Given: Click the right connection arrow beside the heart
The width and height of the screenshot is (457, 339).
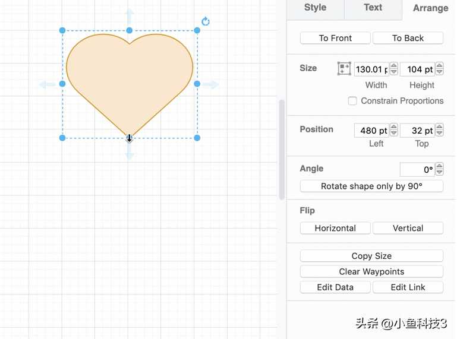Looking at the screenshot, I should click(211, 84).
